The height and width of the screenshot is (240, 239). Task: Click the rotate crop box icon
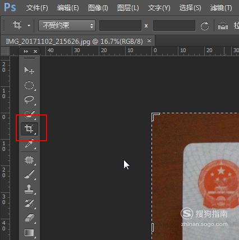click(x=205, y=26)
